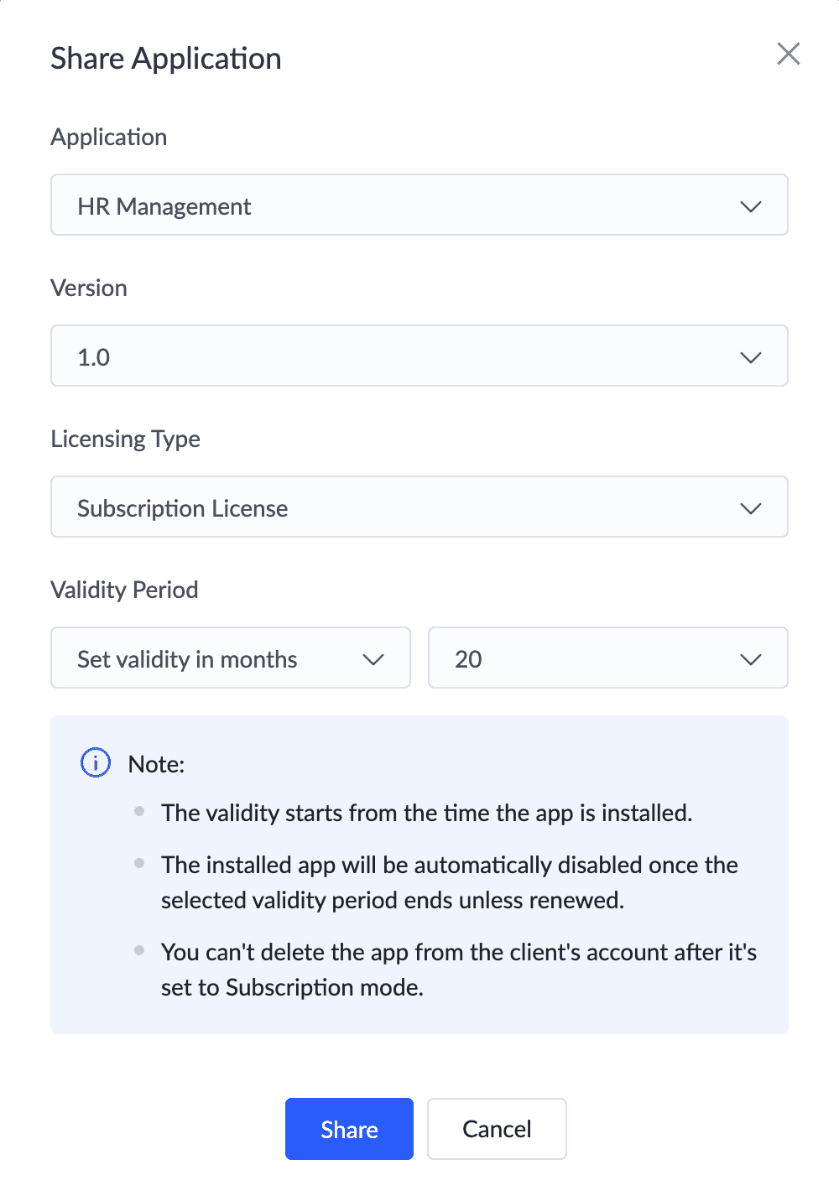Click the chevron arrow in the Application dropdown
This screenshot has height=1196, width=839.
(x=750, y=206)
